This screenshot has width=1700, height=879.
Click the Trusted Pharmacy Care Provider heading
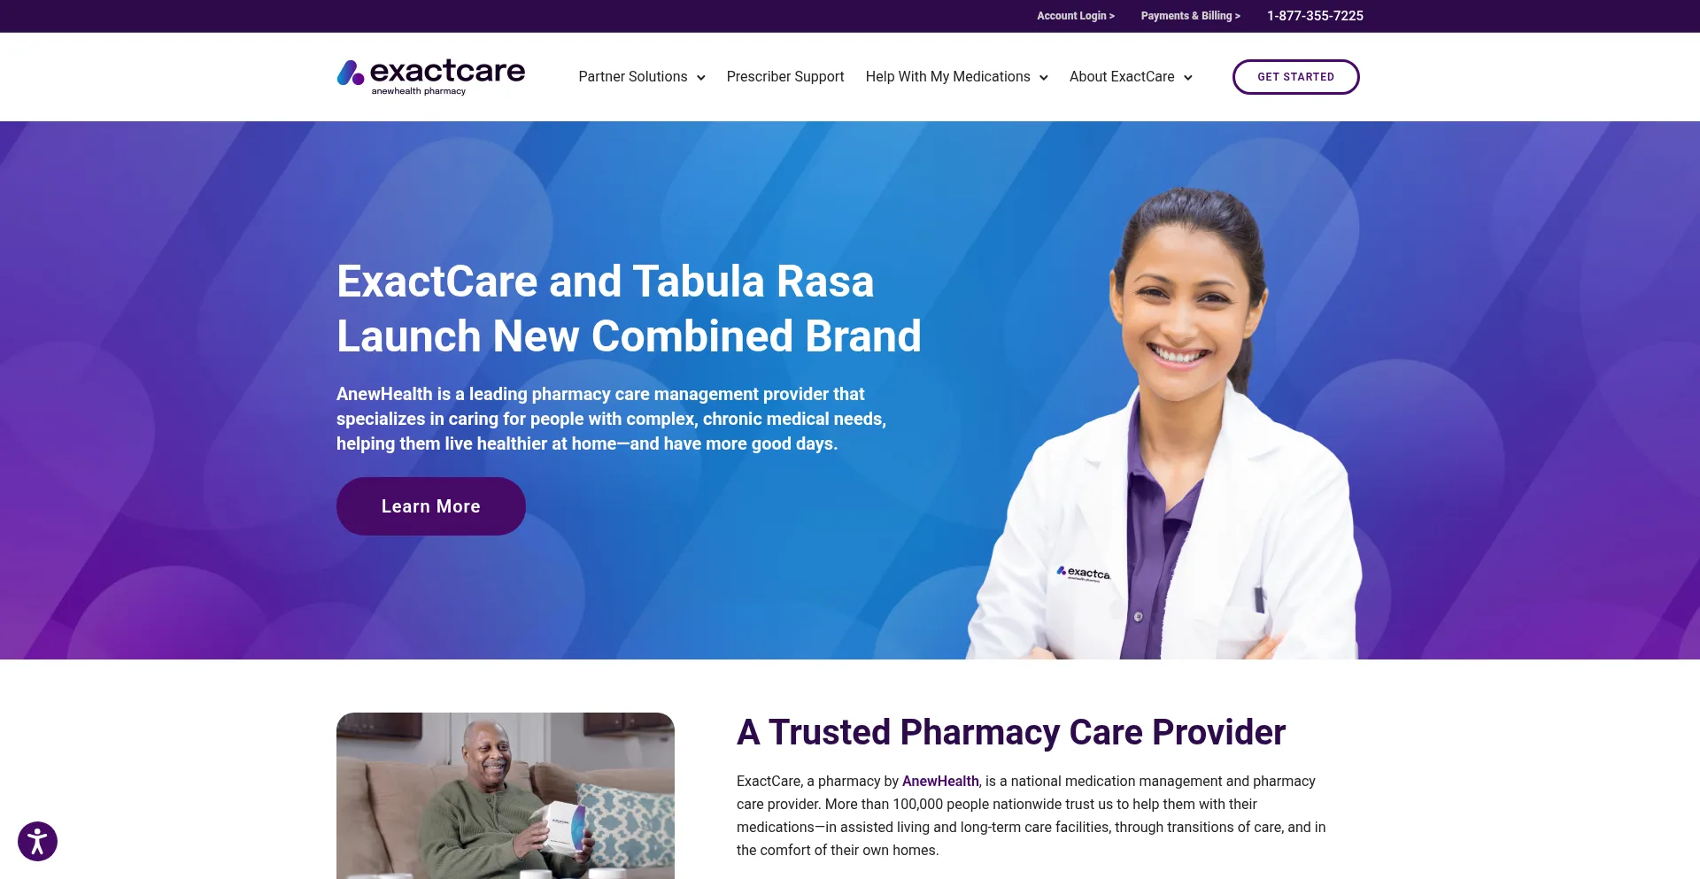[1011, 732]
